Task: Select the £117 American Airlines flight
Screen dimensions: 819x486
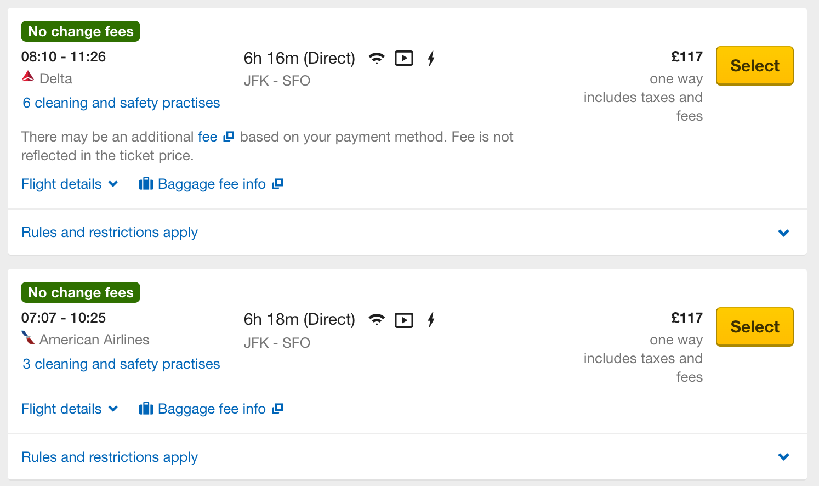Action: point(754,327)
